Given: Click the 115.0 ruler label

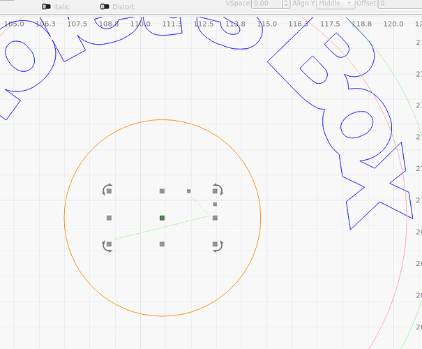Looking at the screenshot, I should [x=267, y=24].
